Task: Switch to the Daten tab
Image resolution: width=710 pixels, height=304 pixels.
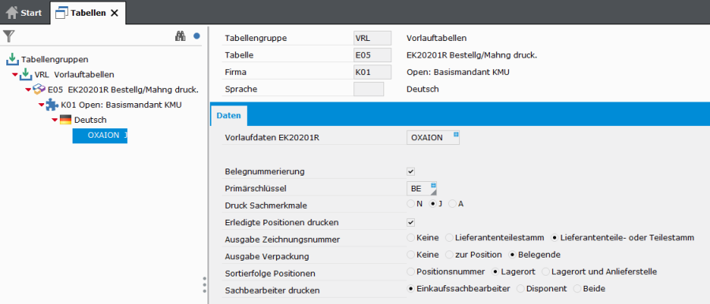Action: 229,116
